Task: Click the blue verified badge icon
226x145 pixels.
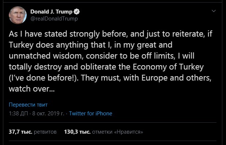Action: coord(77,12)
